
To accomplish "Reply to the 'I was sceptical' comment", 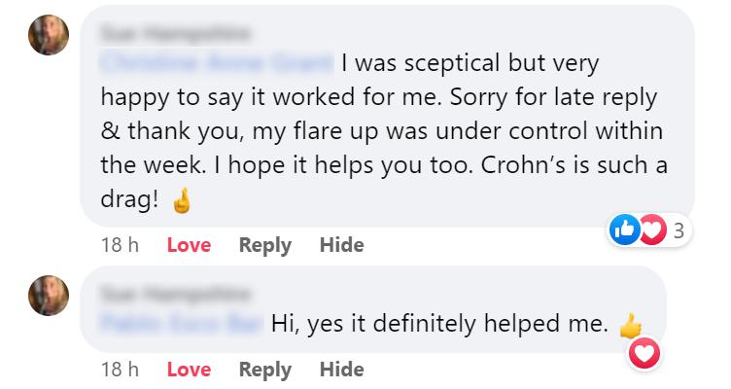I will [264, 245].
